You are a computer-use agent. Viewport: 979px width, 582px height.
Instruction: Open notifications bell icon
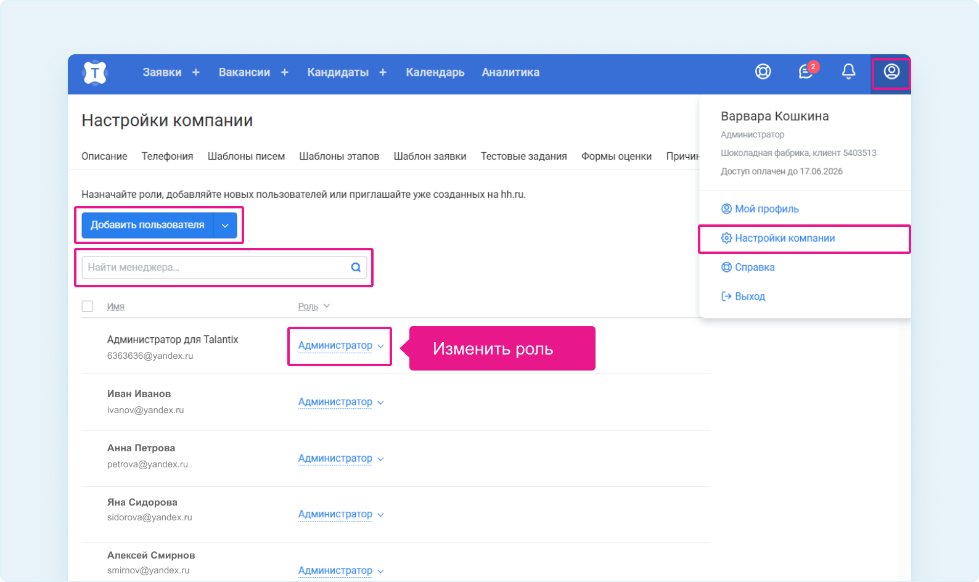pos(848,72)
